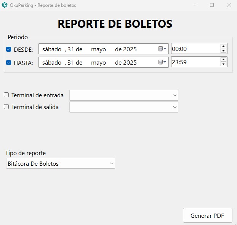Maximize the Reporte de boletos window
Screen dimensions: 237x225
click(212, 5)
